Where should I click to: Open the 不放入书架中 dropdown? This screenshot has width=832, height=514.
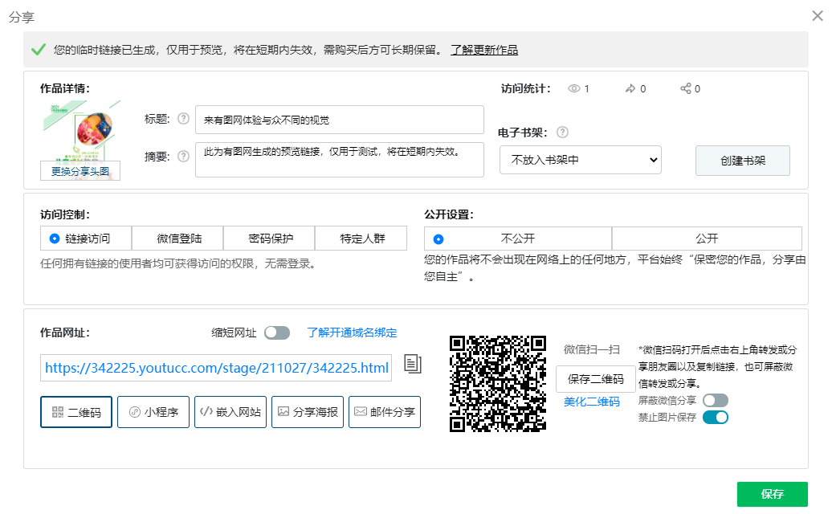[x=580, y=160]
